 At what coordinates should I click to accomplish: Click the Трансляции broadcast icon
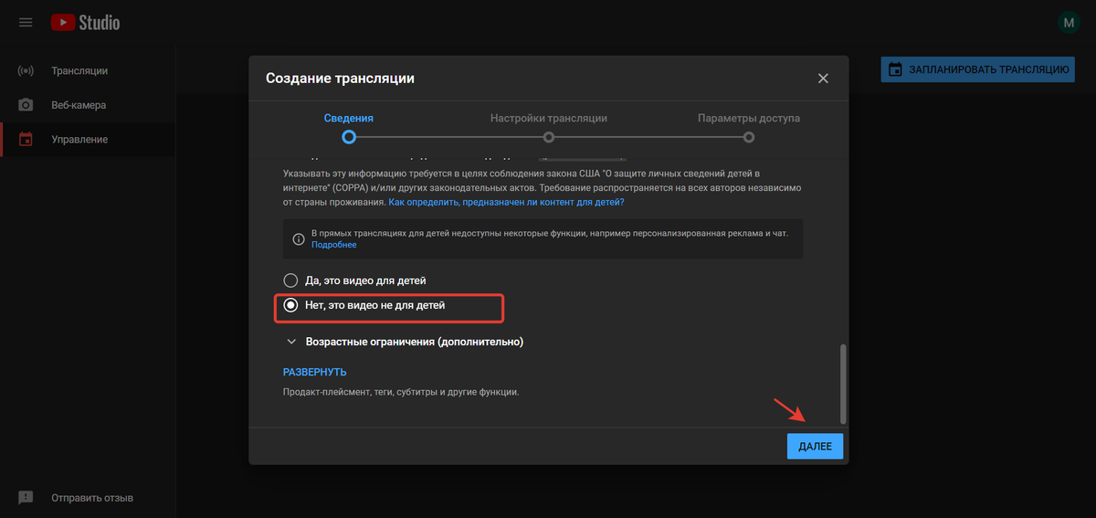click(x=26, y=71)
